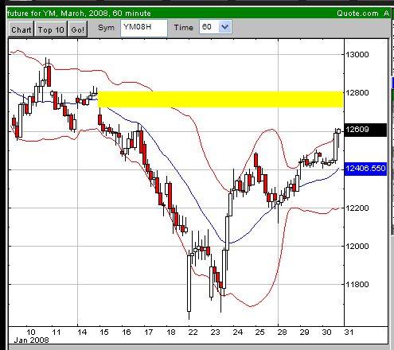Click the chart title 'future for YM, March, 2008, 60 minute'
Screen dimensions: 394x350
pyautogui.click(x=79, y=14)
